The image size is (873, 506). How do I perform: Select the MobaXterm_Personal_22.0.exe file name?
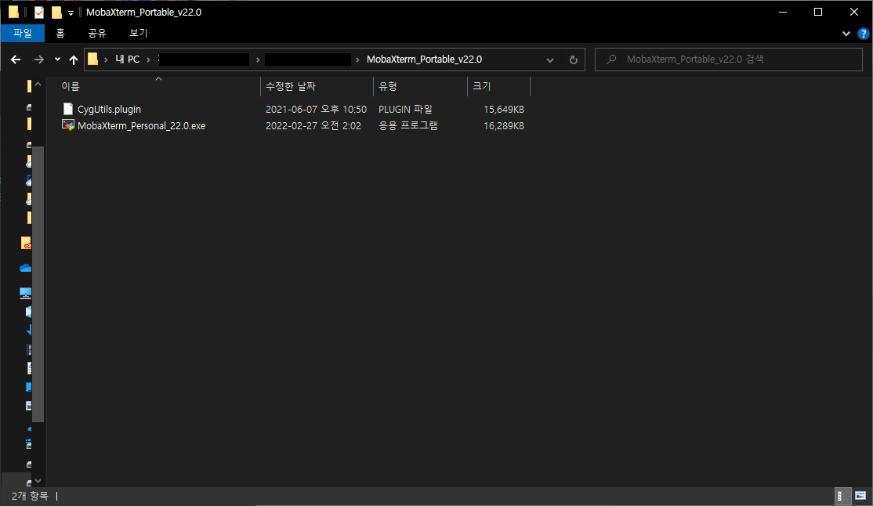pyautogui.click(x=141, y=126)
